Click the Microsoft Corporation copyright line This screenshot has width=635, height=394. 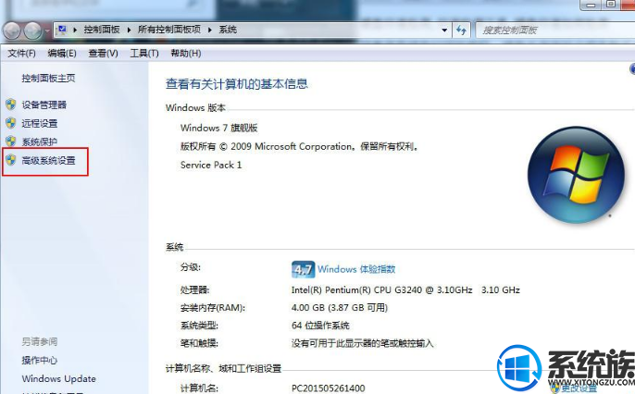pyautogui.click(x=299, y=146)
